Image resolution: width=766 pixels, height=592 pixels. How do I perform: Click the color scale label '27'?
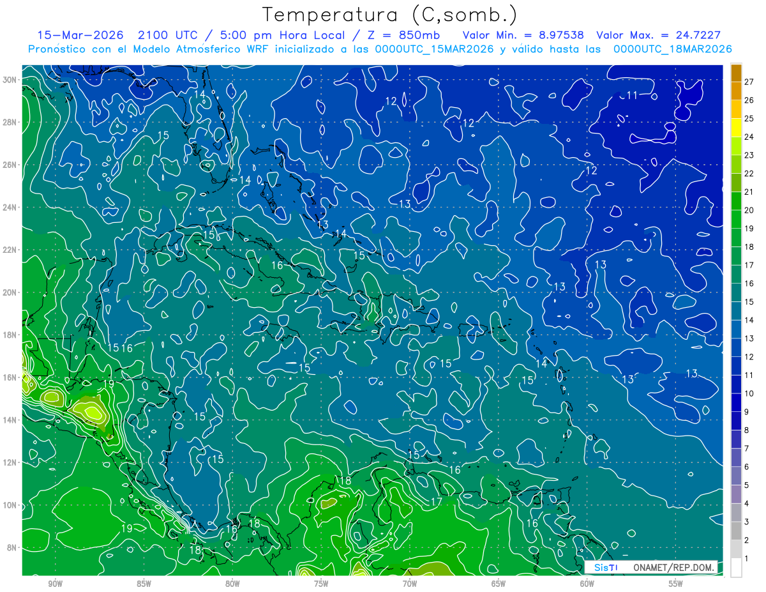749,82
